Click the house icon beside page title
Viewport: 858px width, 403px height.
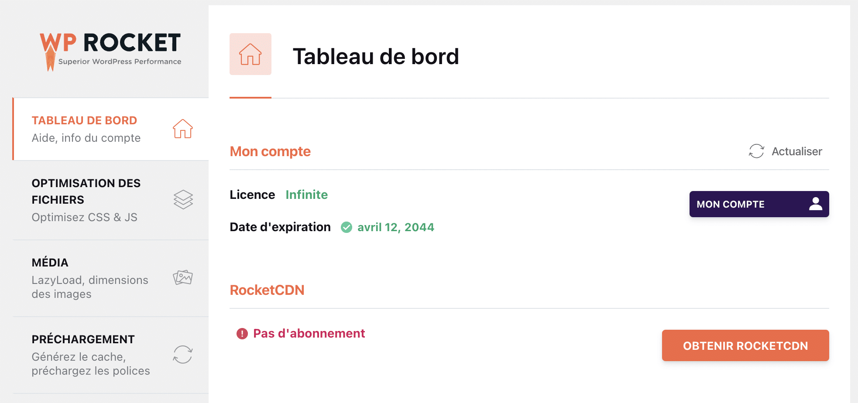click(250, 54)
